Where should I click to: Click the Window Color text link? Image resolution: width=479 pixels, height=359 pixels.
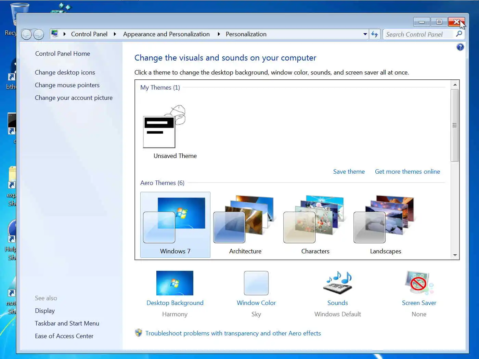point(256,303)
